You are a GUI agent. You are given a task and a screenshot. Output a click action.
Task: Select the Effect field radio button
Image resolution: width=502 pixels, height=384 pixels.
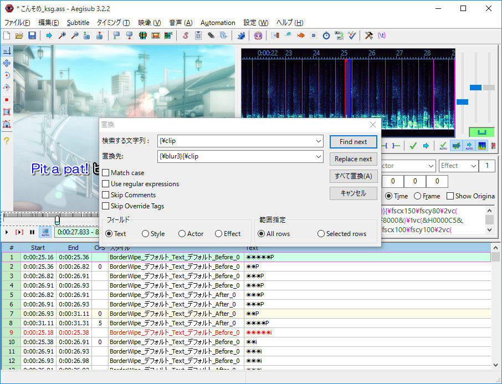(219, 234)
